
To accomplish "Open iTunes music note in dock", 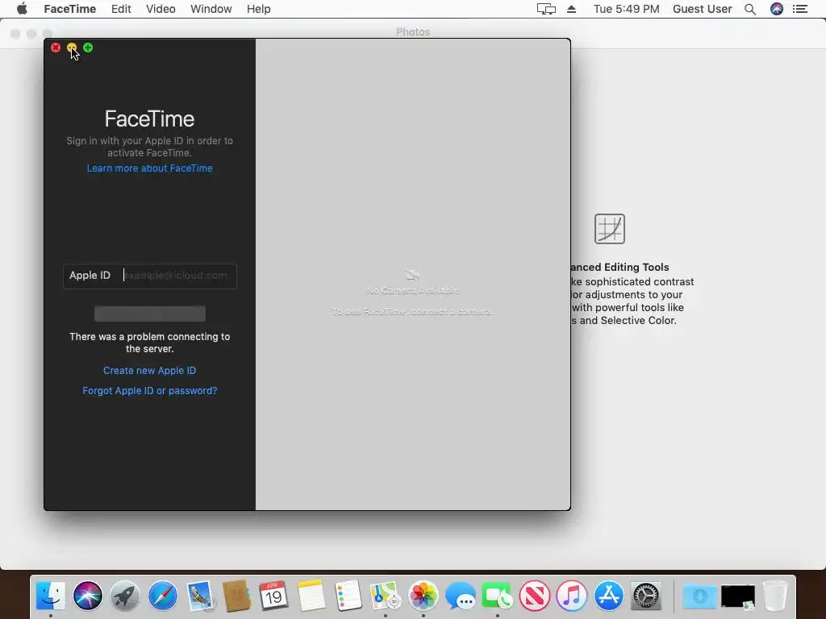I will (x=572, y=596).
